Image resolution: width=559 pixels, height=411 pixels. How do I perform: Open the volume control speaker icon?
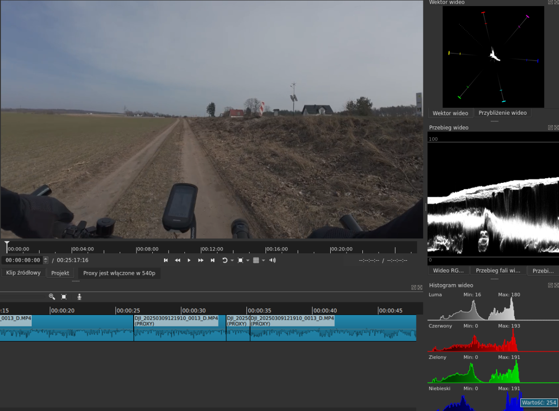[x=273, y=260]
